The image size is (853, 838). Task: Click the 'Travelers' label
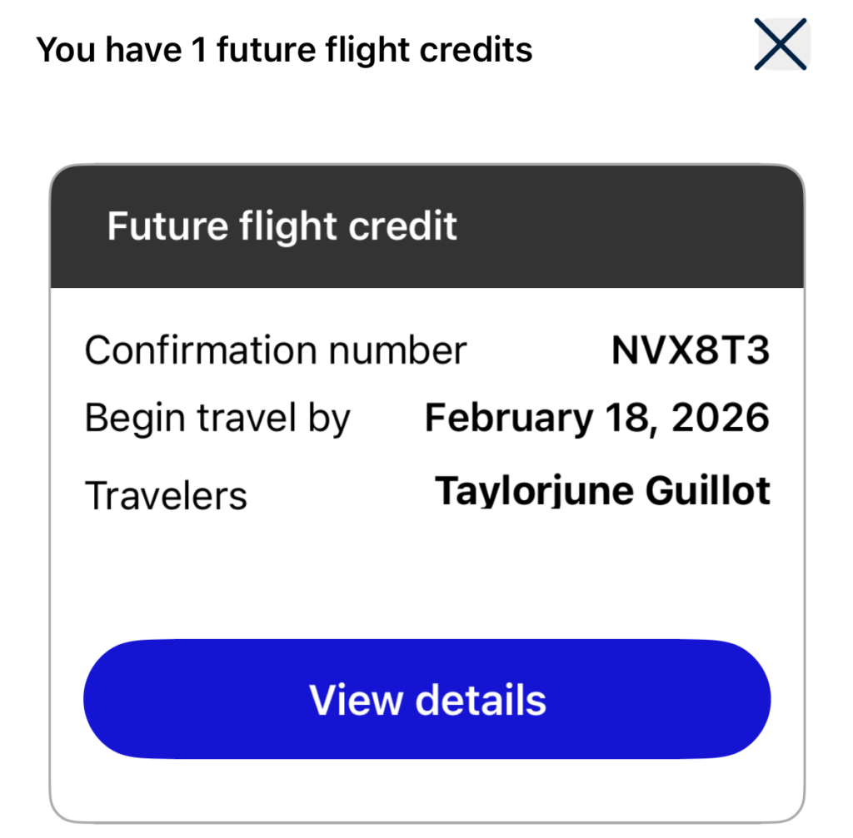click(x=166, y=496)
